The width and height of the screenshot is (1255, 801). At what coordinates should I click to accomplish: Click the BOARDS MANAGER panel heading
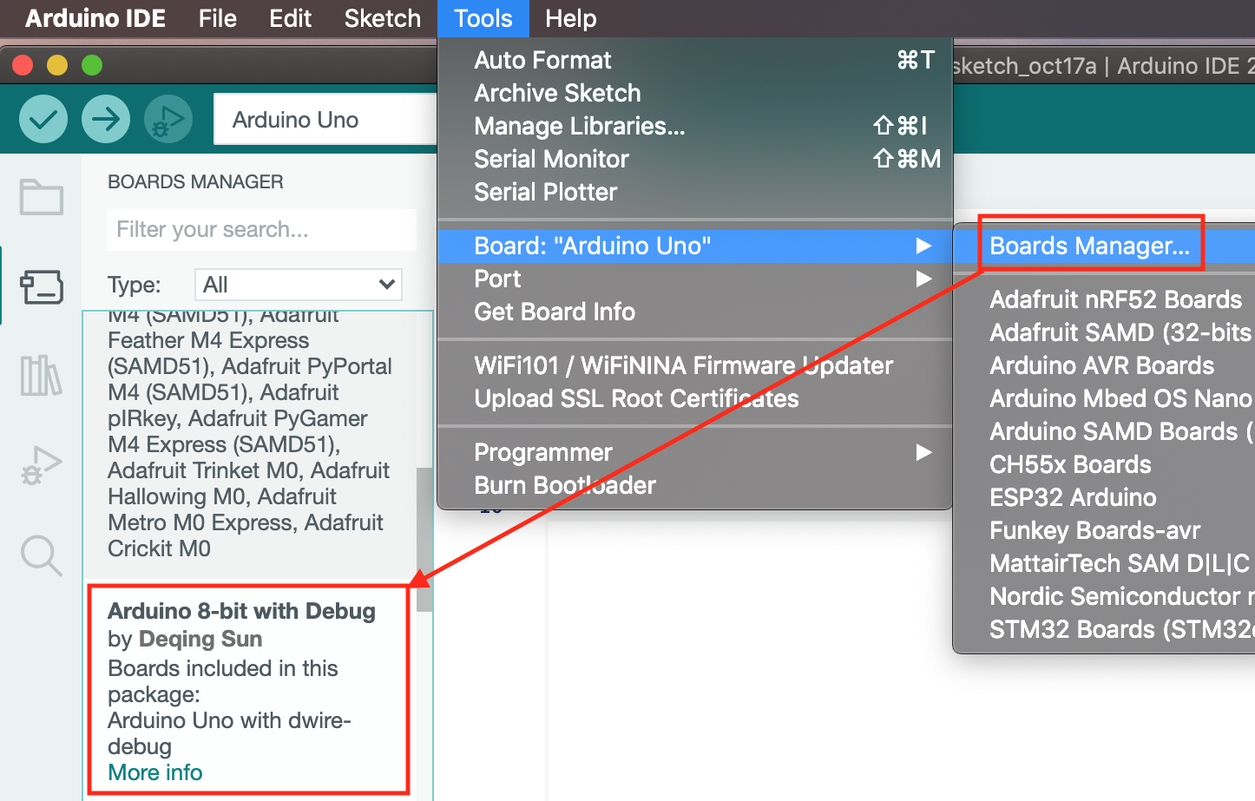tap(195, 182)
